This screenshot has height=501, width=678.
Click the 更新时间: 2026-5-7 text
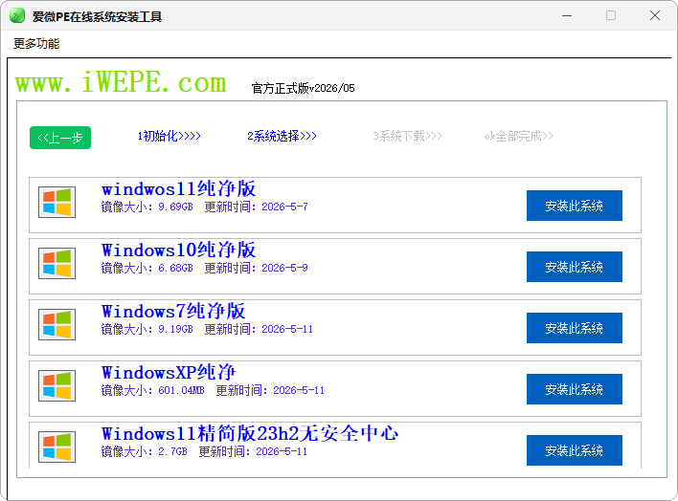pyautogui.click(x=256, y=207)
